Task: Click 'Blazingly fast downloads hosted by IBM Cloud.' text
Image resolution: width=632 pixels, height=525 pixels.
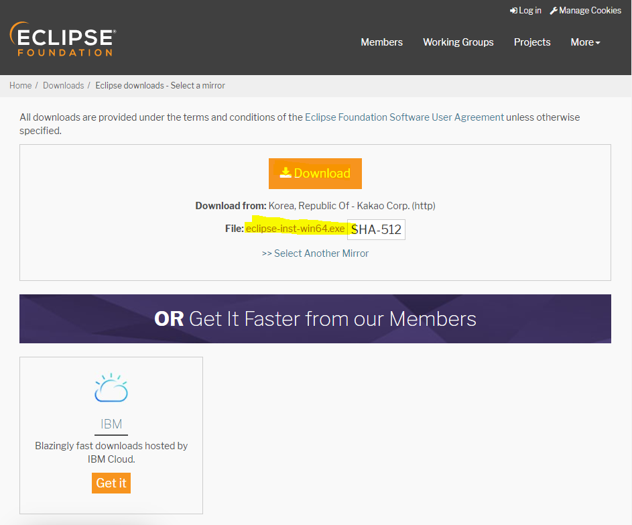Action: (111, 453)
